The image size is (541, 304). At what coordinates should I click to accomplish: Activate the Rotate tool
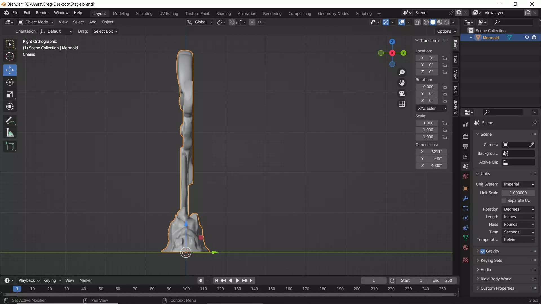point(10,82)
